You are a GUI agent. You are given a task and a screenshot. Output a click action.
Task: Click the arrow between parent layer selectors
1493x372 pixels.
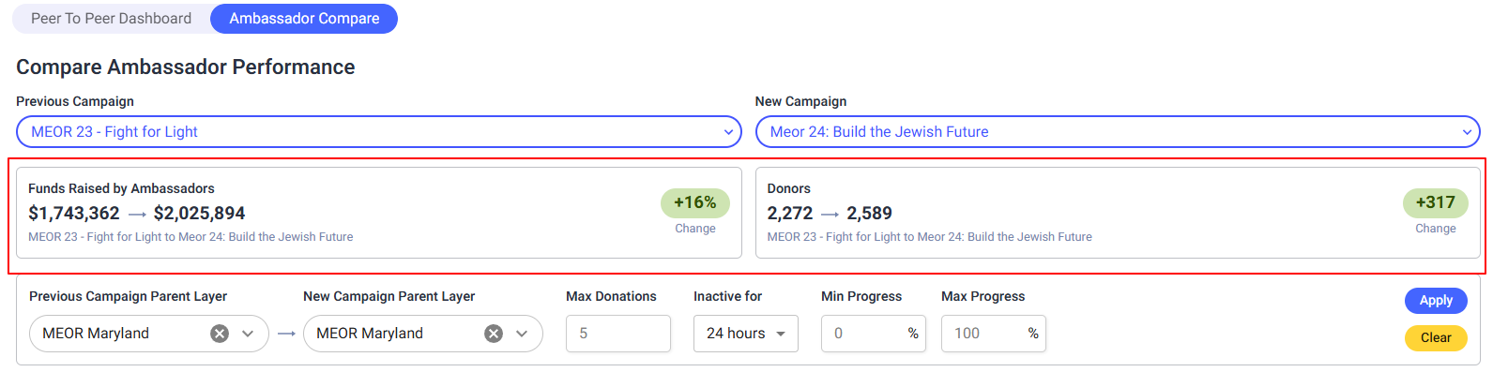(x=286, y=334)
